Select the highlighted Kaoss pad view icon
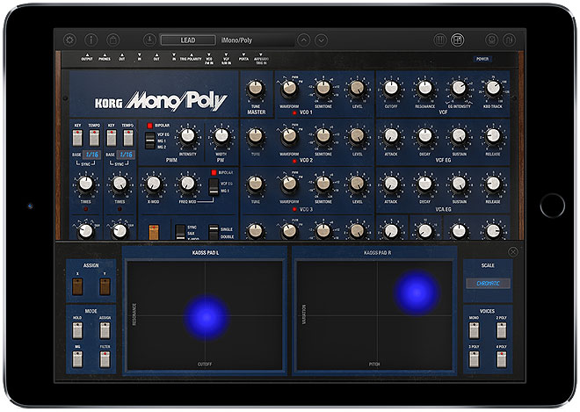The width and height of the screenshot is (580, 412). [457, 40]
